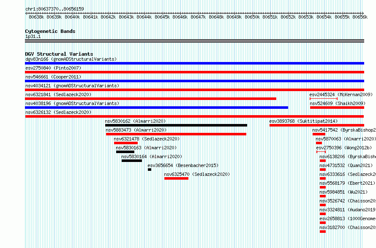Viewport: 376px width, 248px height.
Task: Click the blue nsv546661 variant bar
Action: click(x=194, y=81)
